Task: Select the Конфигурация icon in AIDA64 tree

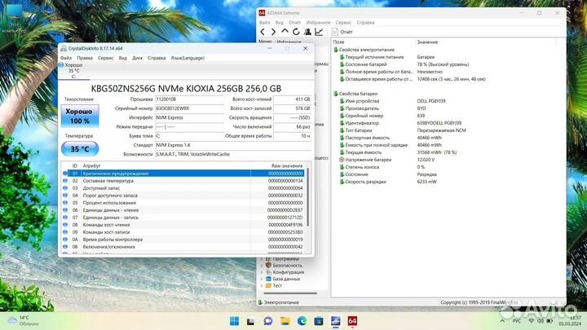Action: 268,272
